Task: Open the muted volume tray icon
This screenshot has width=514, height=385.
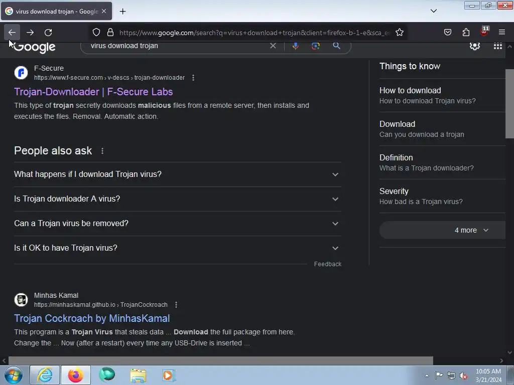Action: click(x=463, y=376)
